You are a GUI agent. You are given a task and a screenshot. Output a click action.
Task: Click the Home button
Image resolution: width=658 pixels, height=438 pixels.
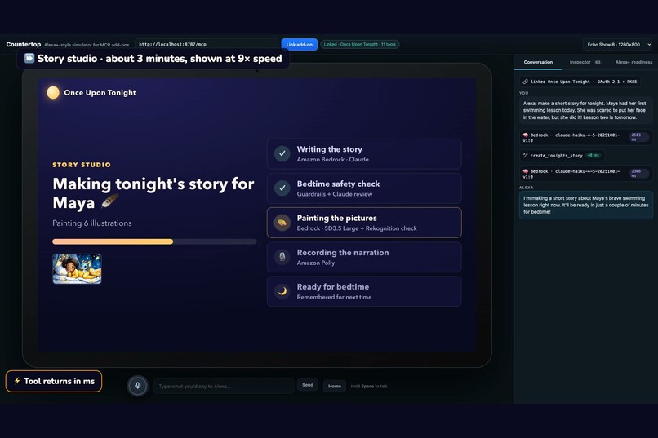point(335,386)
